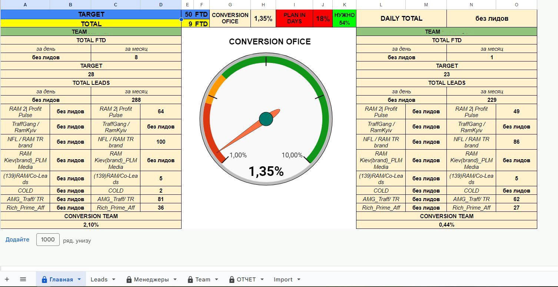Expand the Leads tab menu arrow
The width and height of the screenshot is (558, 287).
[x=113, y=280]
